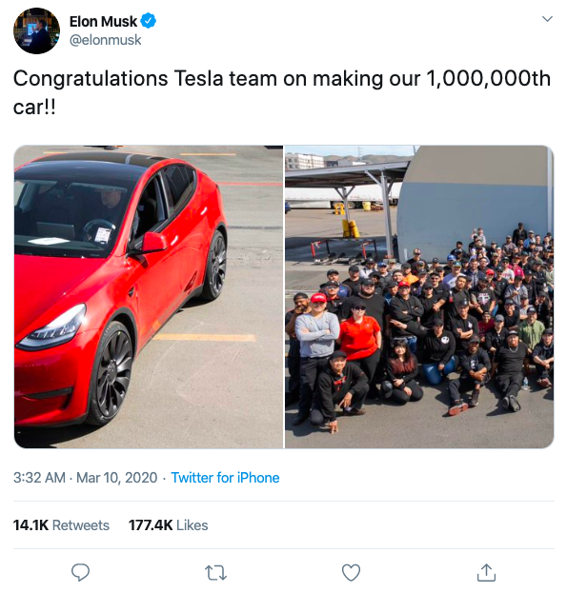Open the Elon Musk display name
Viewport: 567px width, 593px height.
(x=103, y=22)
